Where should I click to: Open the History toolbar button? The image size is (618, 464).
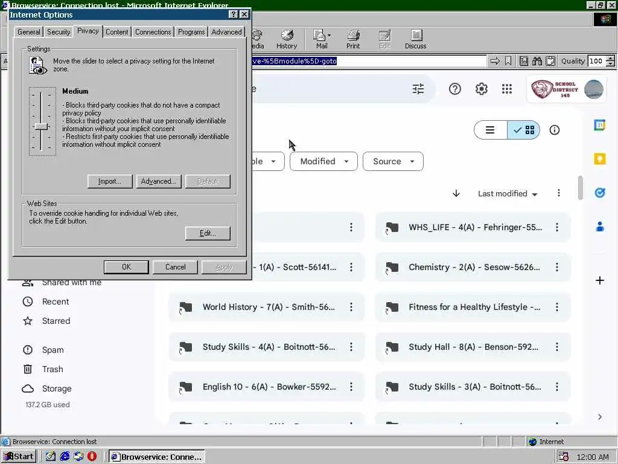pyautogui.click(x=287, y=39)
